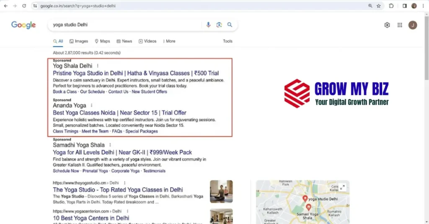Open FAQs sitelink

pyautogui.click(x=117, y=131)
